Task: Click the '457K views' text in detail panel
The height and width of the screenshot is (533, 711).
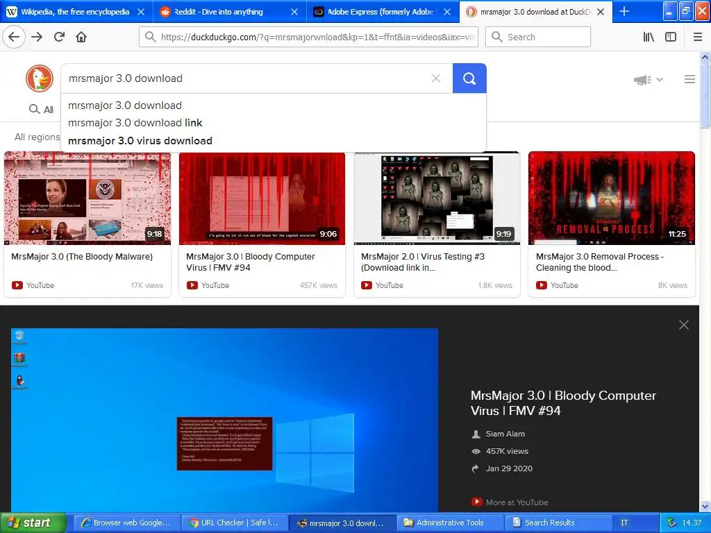Action: tap(507, 451)
